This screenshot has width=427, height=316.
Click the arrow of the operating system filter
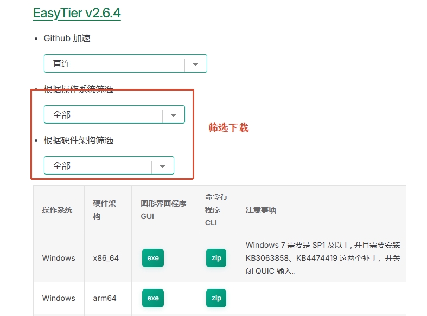click(x=173, y=115)
